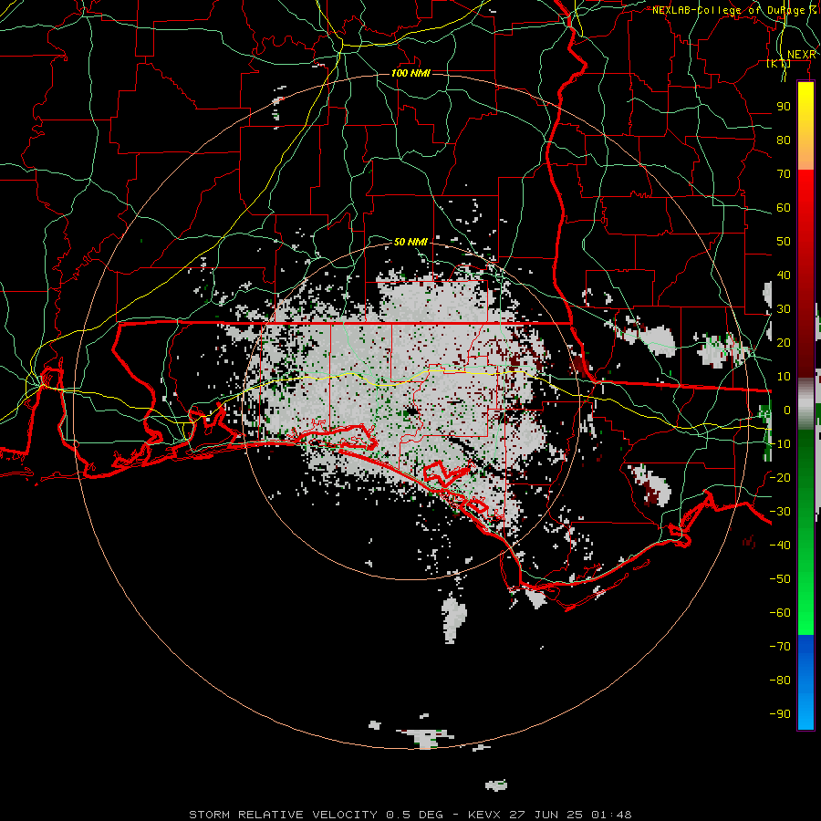Click the gray zero-velocity segment of the color bar
Viewport: 821px width, 821px height.
pyautogui.click(x=805, y=406)
